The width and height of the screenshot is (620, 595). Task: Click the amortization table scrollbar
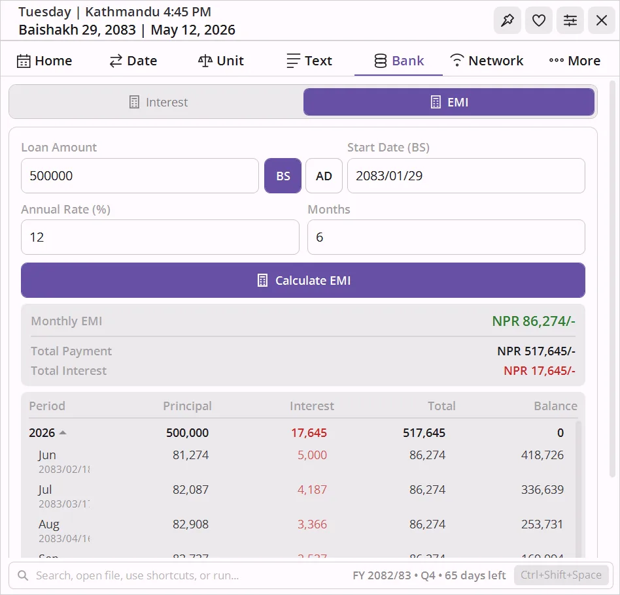pyautogui.click(x=578, y=489)
